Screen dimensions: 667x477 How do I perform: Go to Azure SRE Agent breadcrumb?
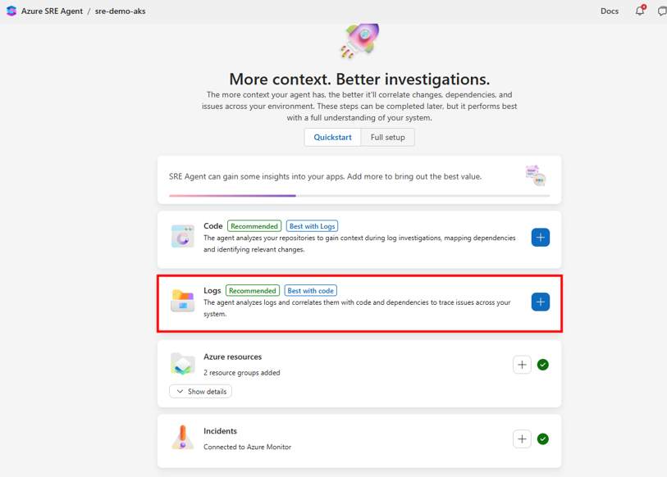point(52,11)
